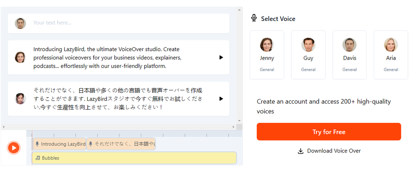Click the timeline ruler above the clips
Screen dimensions: 412x175
tap(134, 134)
